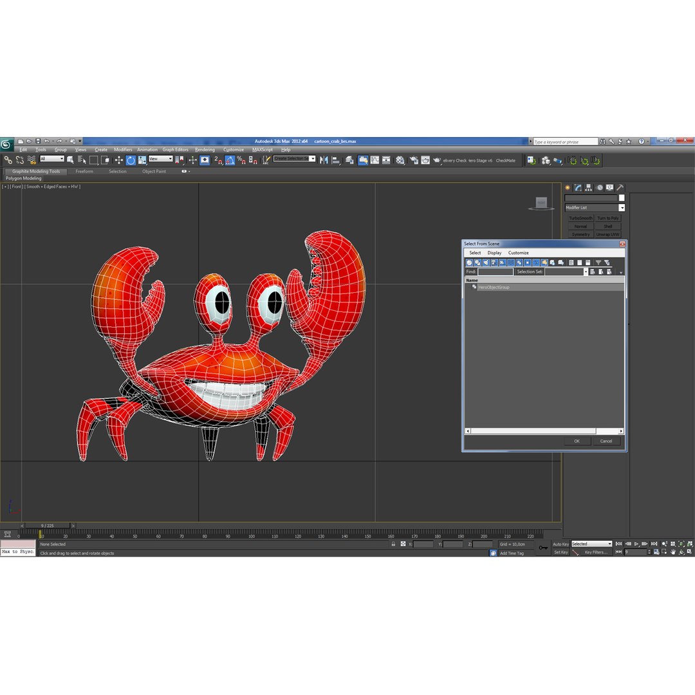
Task: Click the Undo arrow in quick access toolbar
Action: point(46,141)
